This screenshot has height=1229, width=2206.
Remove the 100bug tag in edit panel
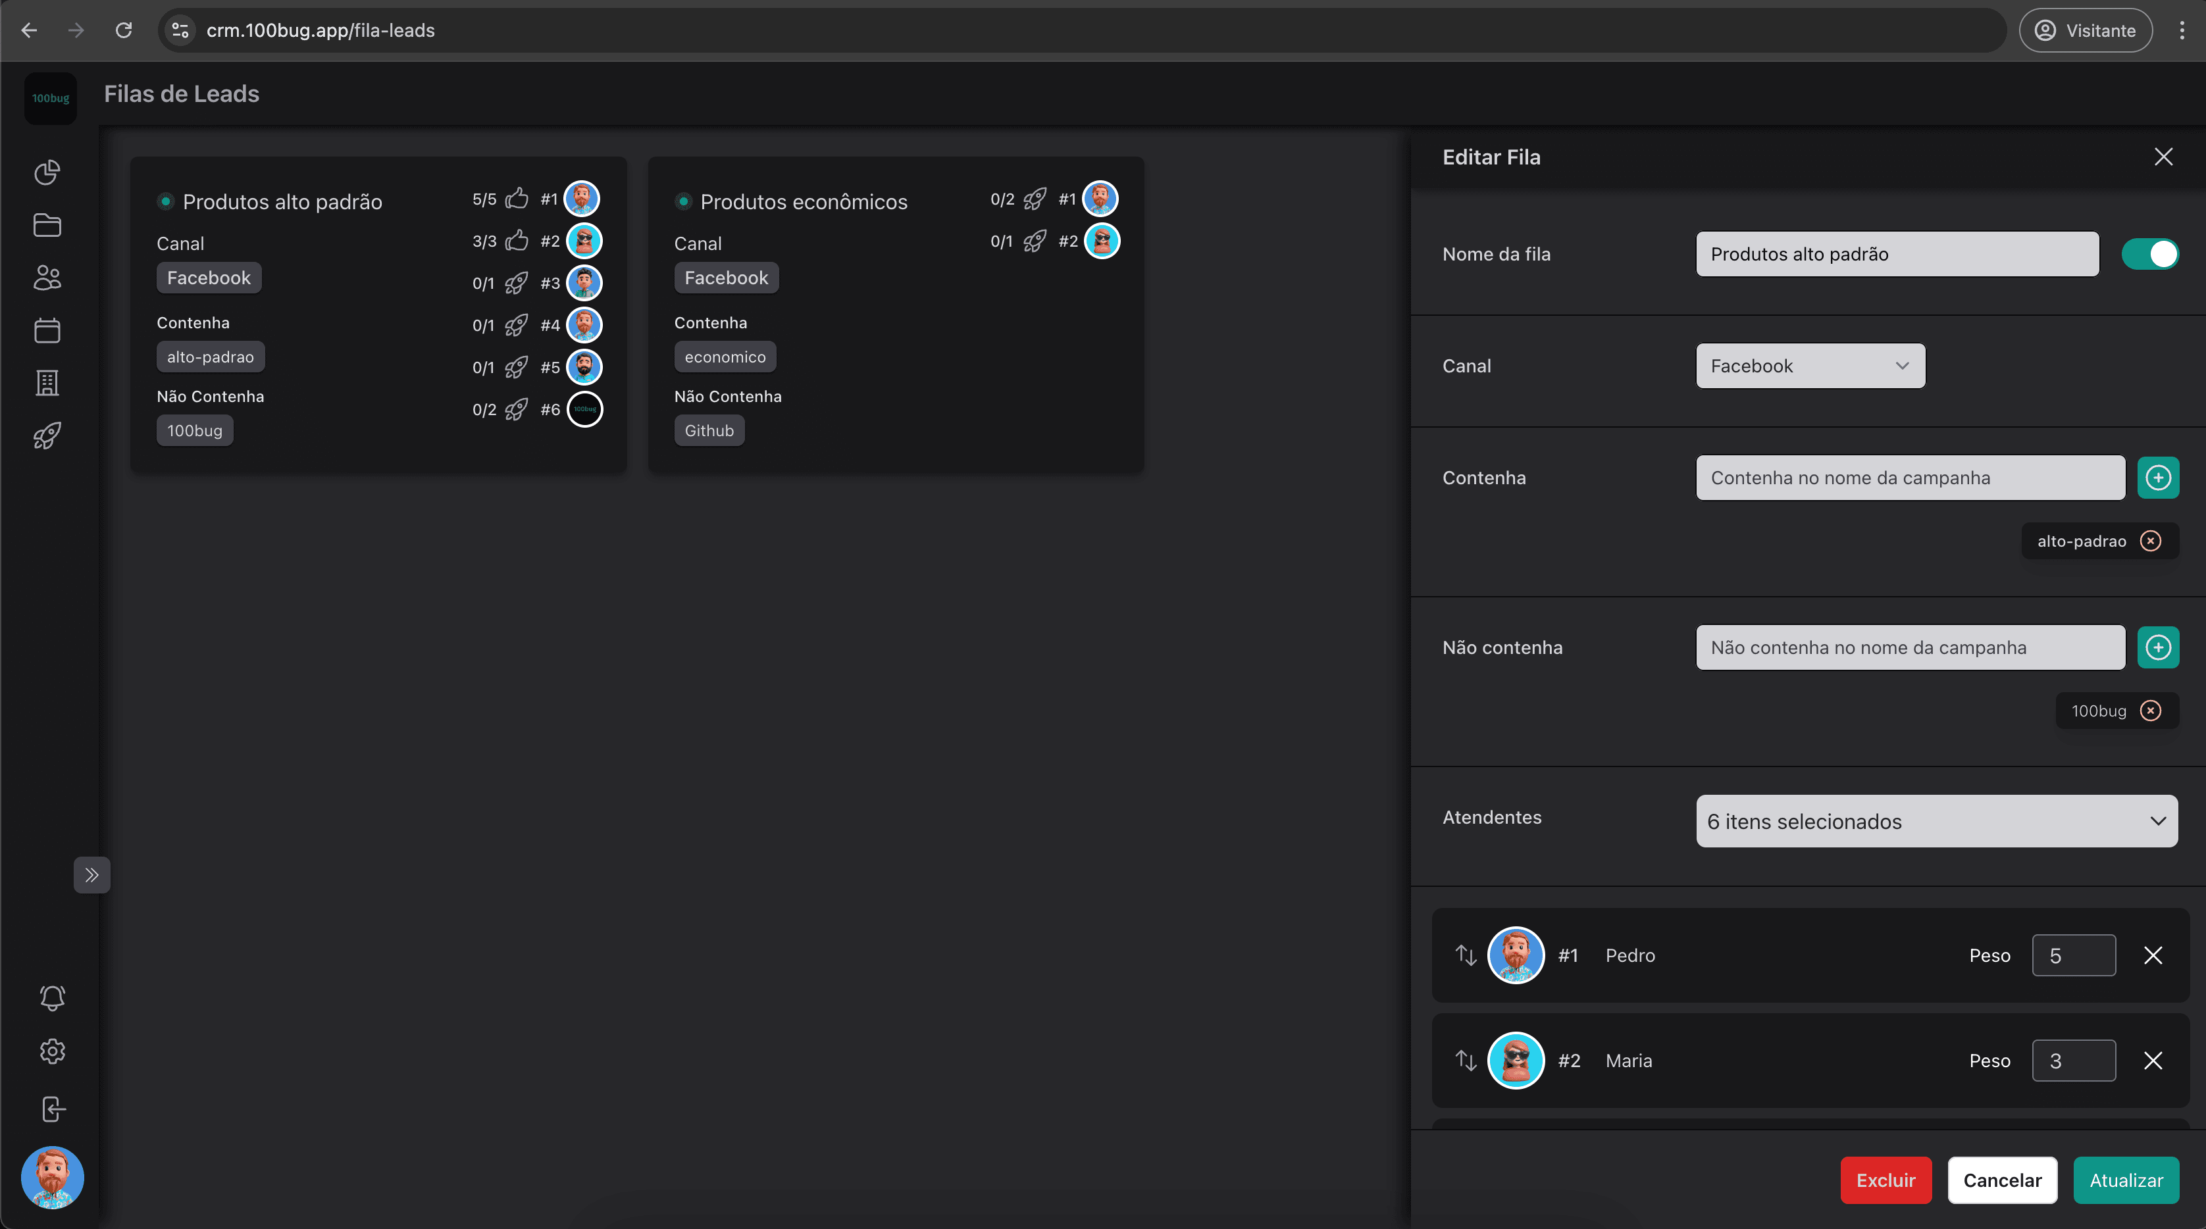[x=2150, y=711]
